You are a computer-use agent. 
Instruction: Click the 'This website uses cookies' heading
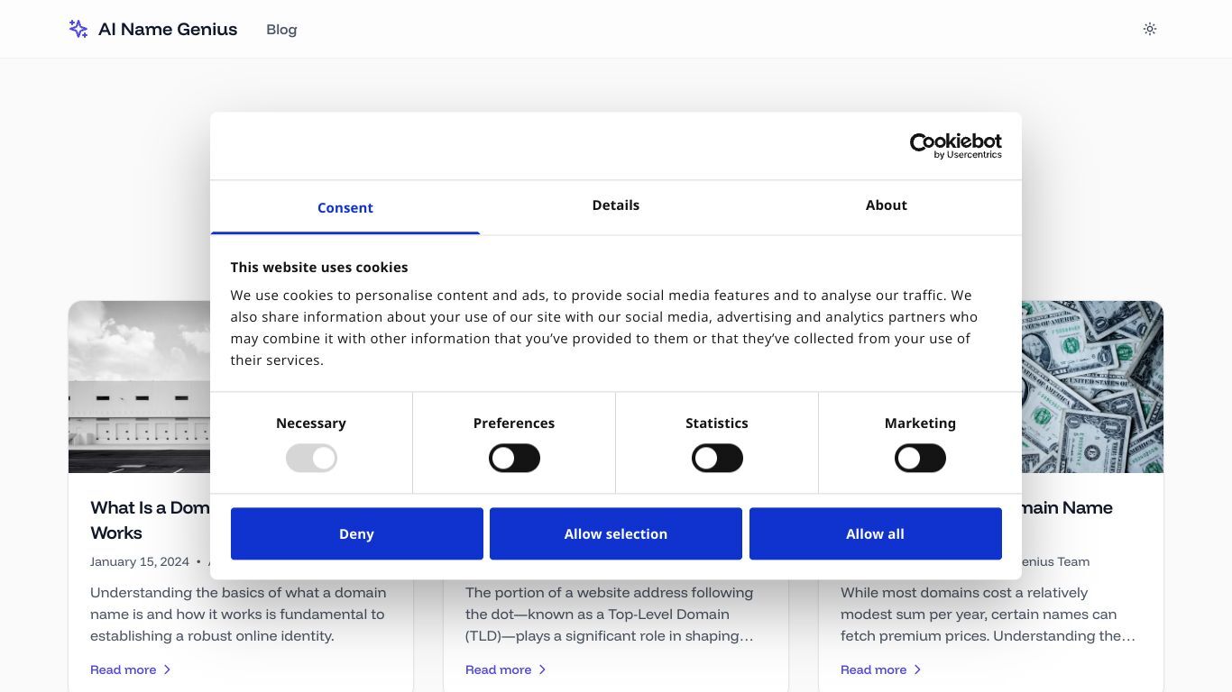click(319, 268)
